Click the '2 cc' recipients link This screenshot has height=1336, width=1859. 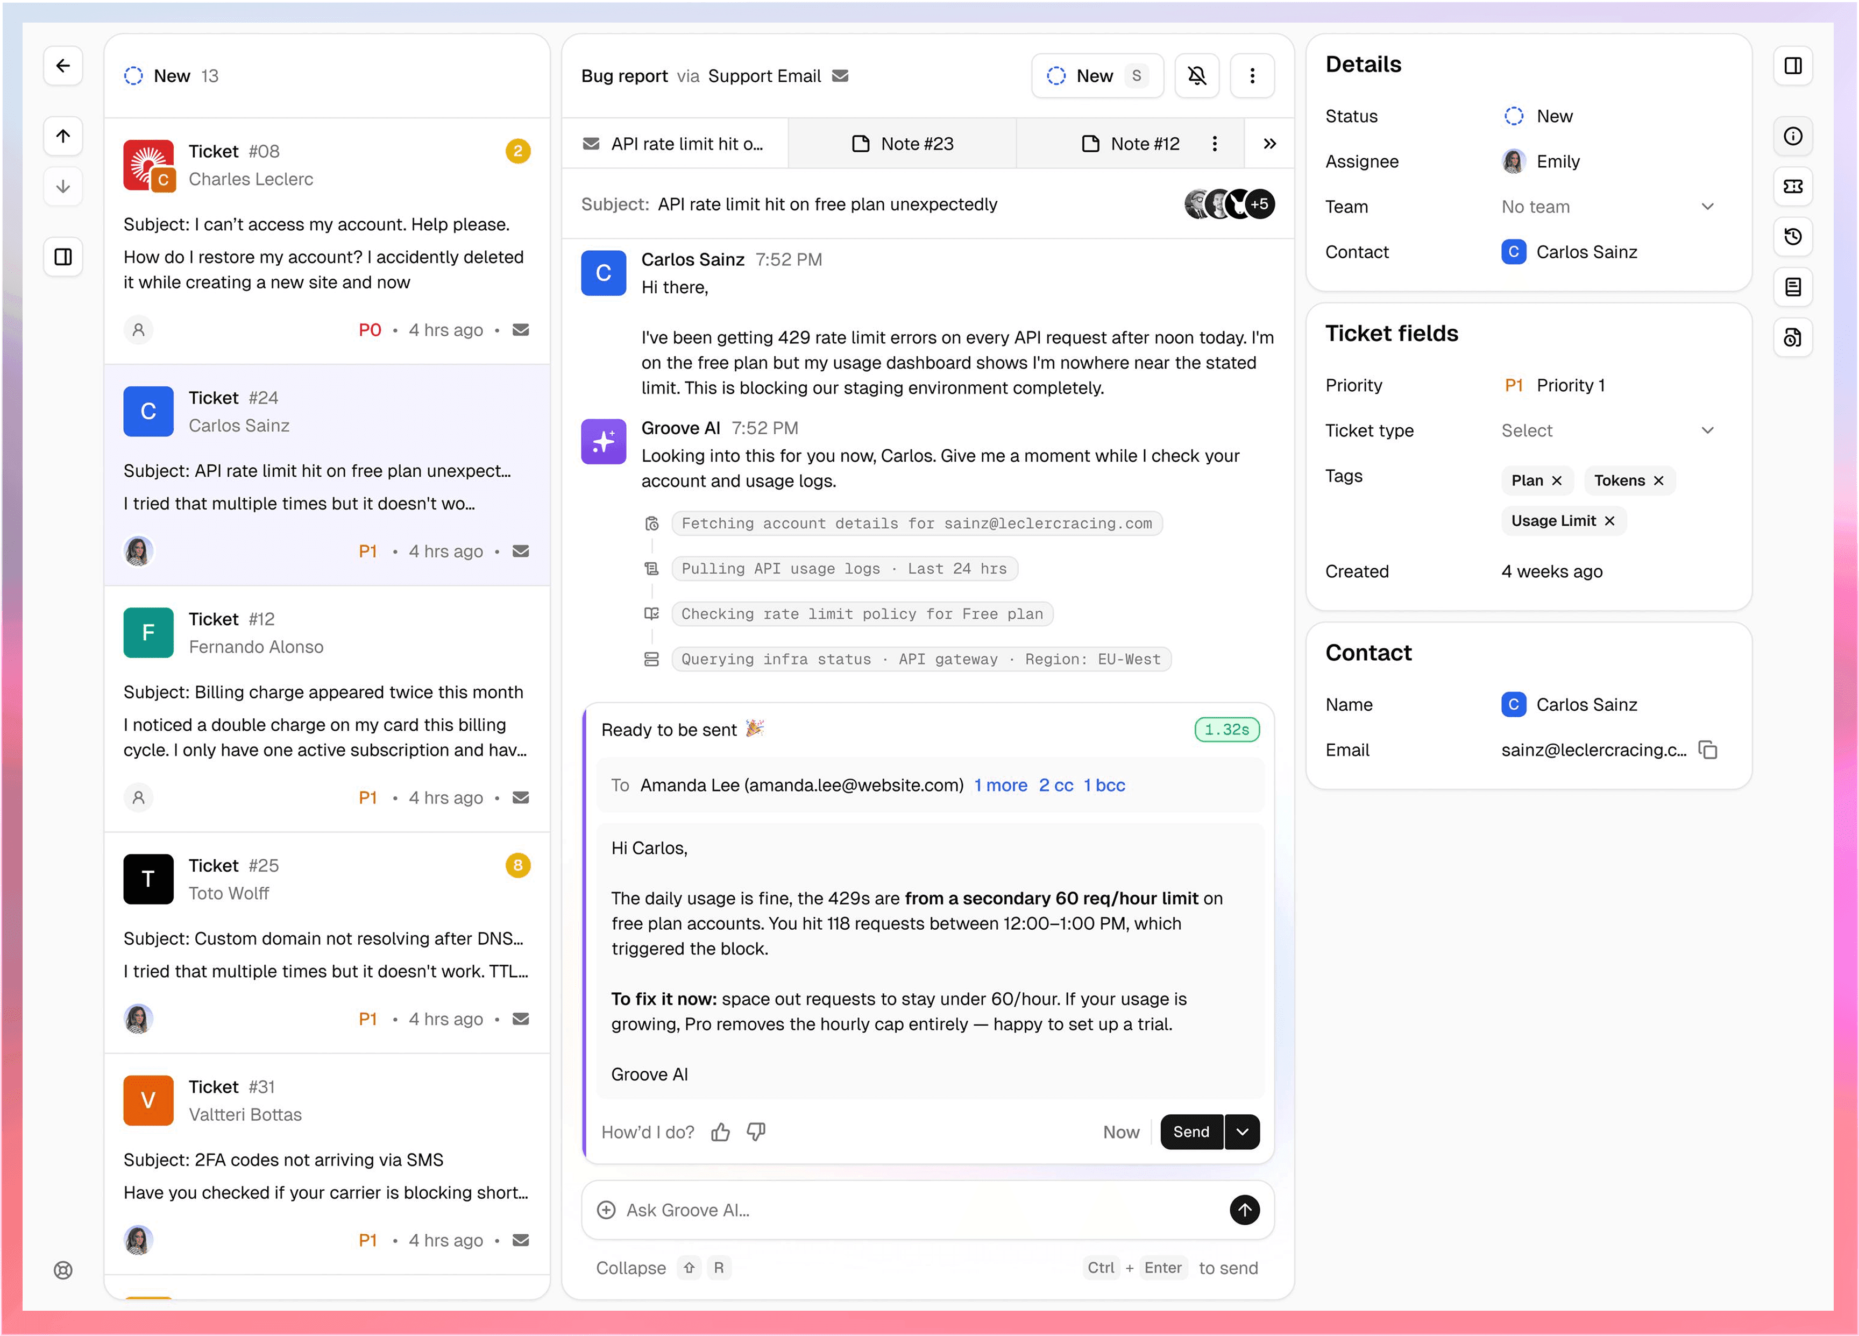tap(1056, 785)
